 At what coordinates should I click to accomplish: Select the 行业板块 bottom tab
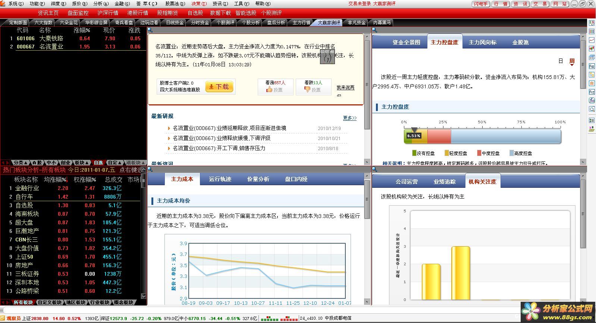click(100, 303)
